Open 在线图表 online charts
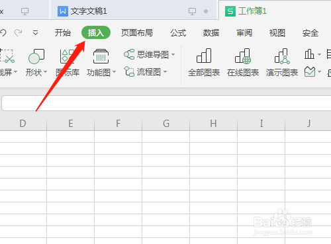The width and height of the screenshot is (331, 244). 243,63
